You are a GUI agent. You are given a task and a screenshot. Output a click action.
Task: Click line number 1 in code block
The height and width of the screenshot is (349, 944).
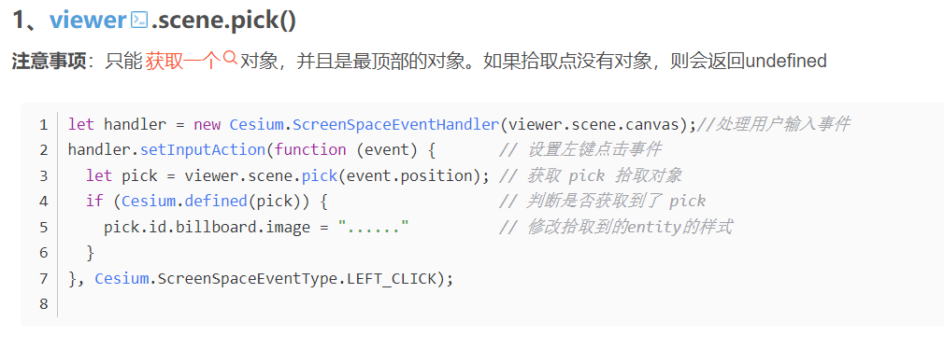43,125
